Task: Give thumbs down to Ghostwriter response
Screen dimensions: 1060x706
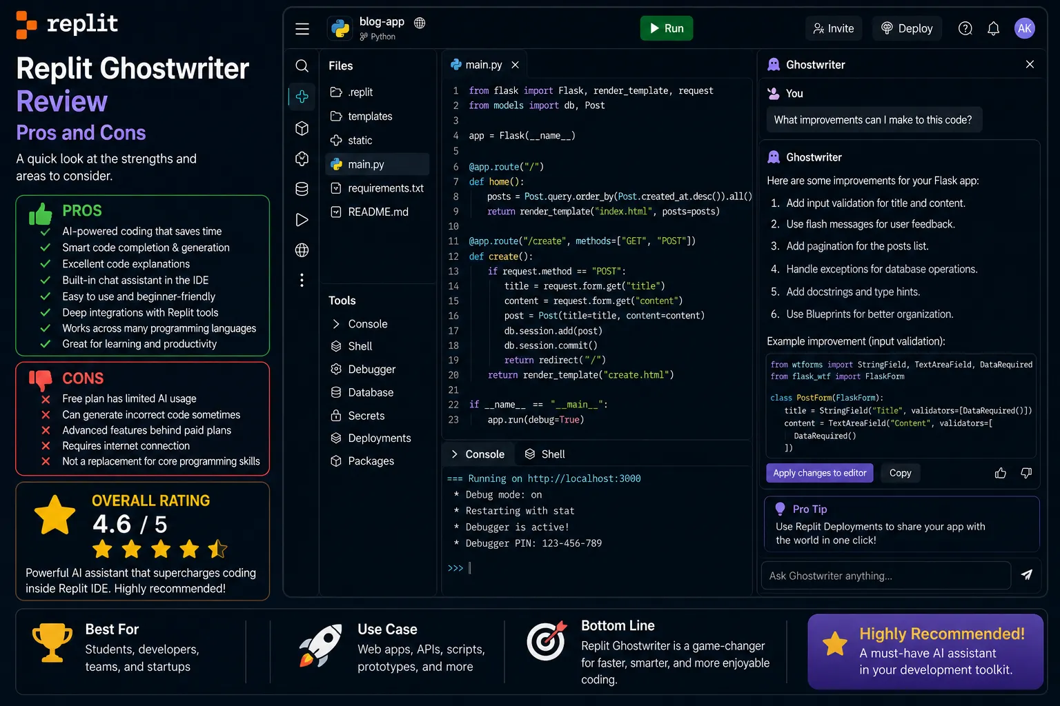Action: pyautogui.click(x=1026, y=473)
